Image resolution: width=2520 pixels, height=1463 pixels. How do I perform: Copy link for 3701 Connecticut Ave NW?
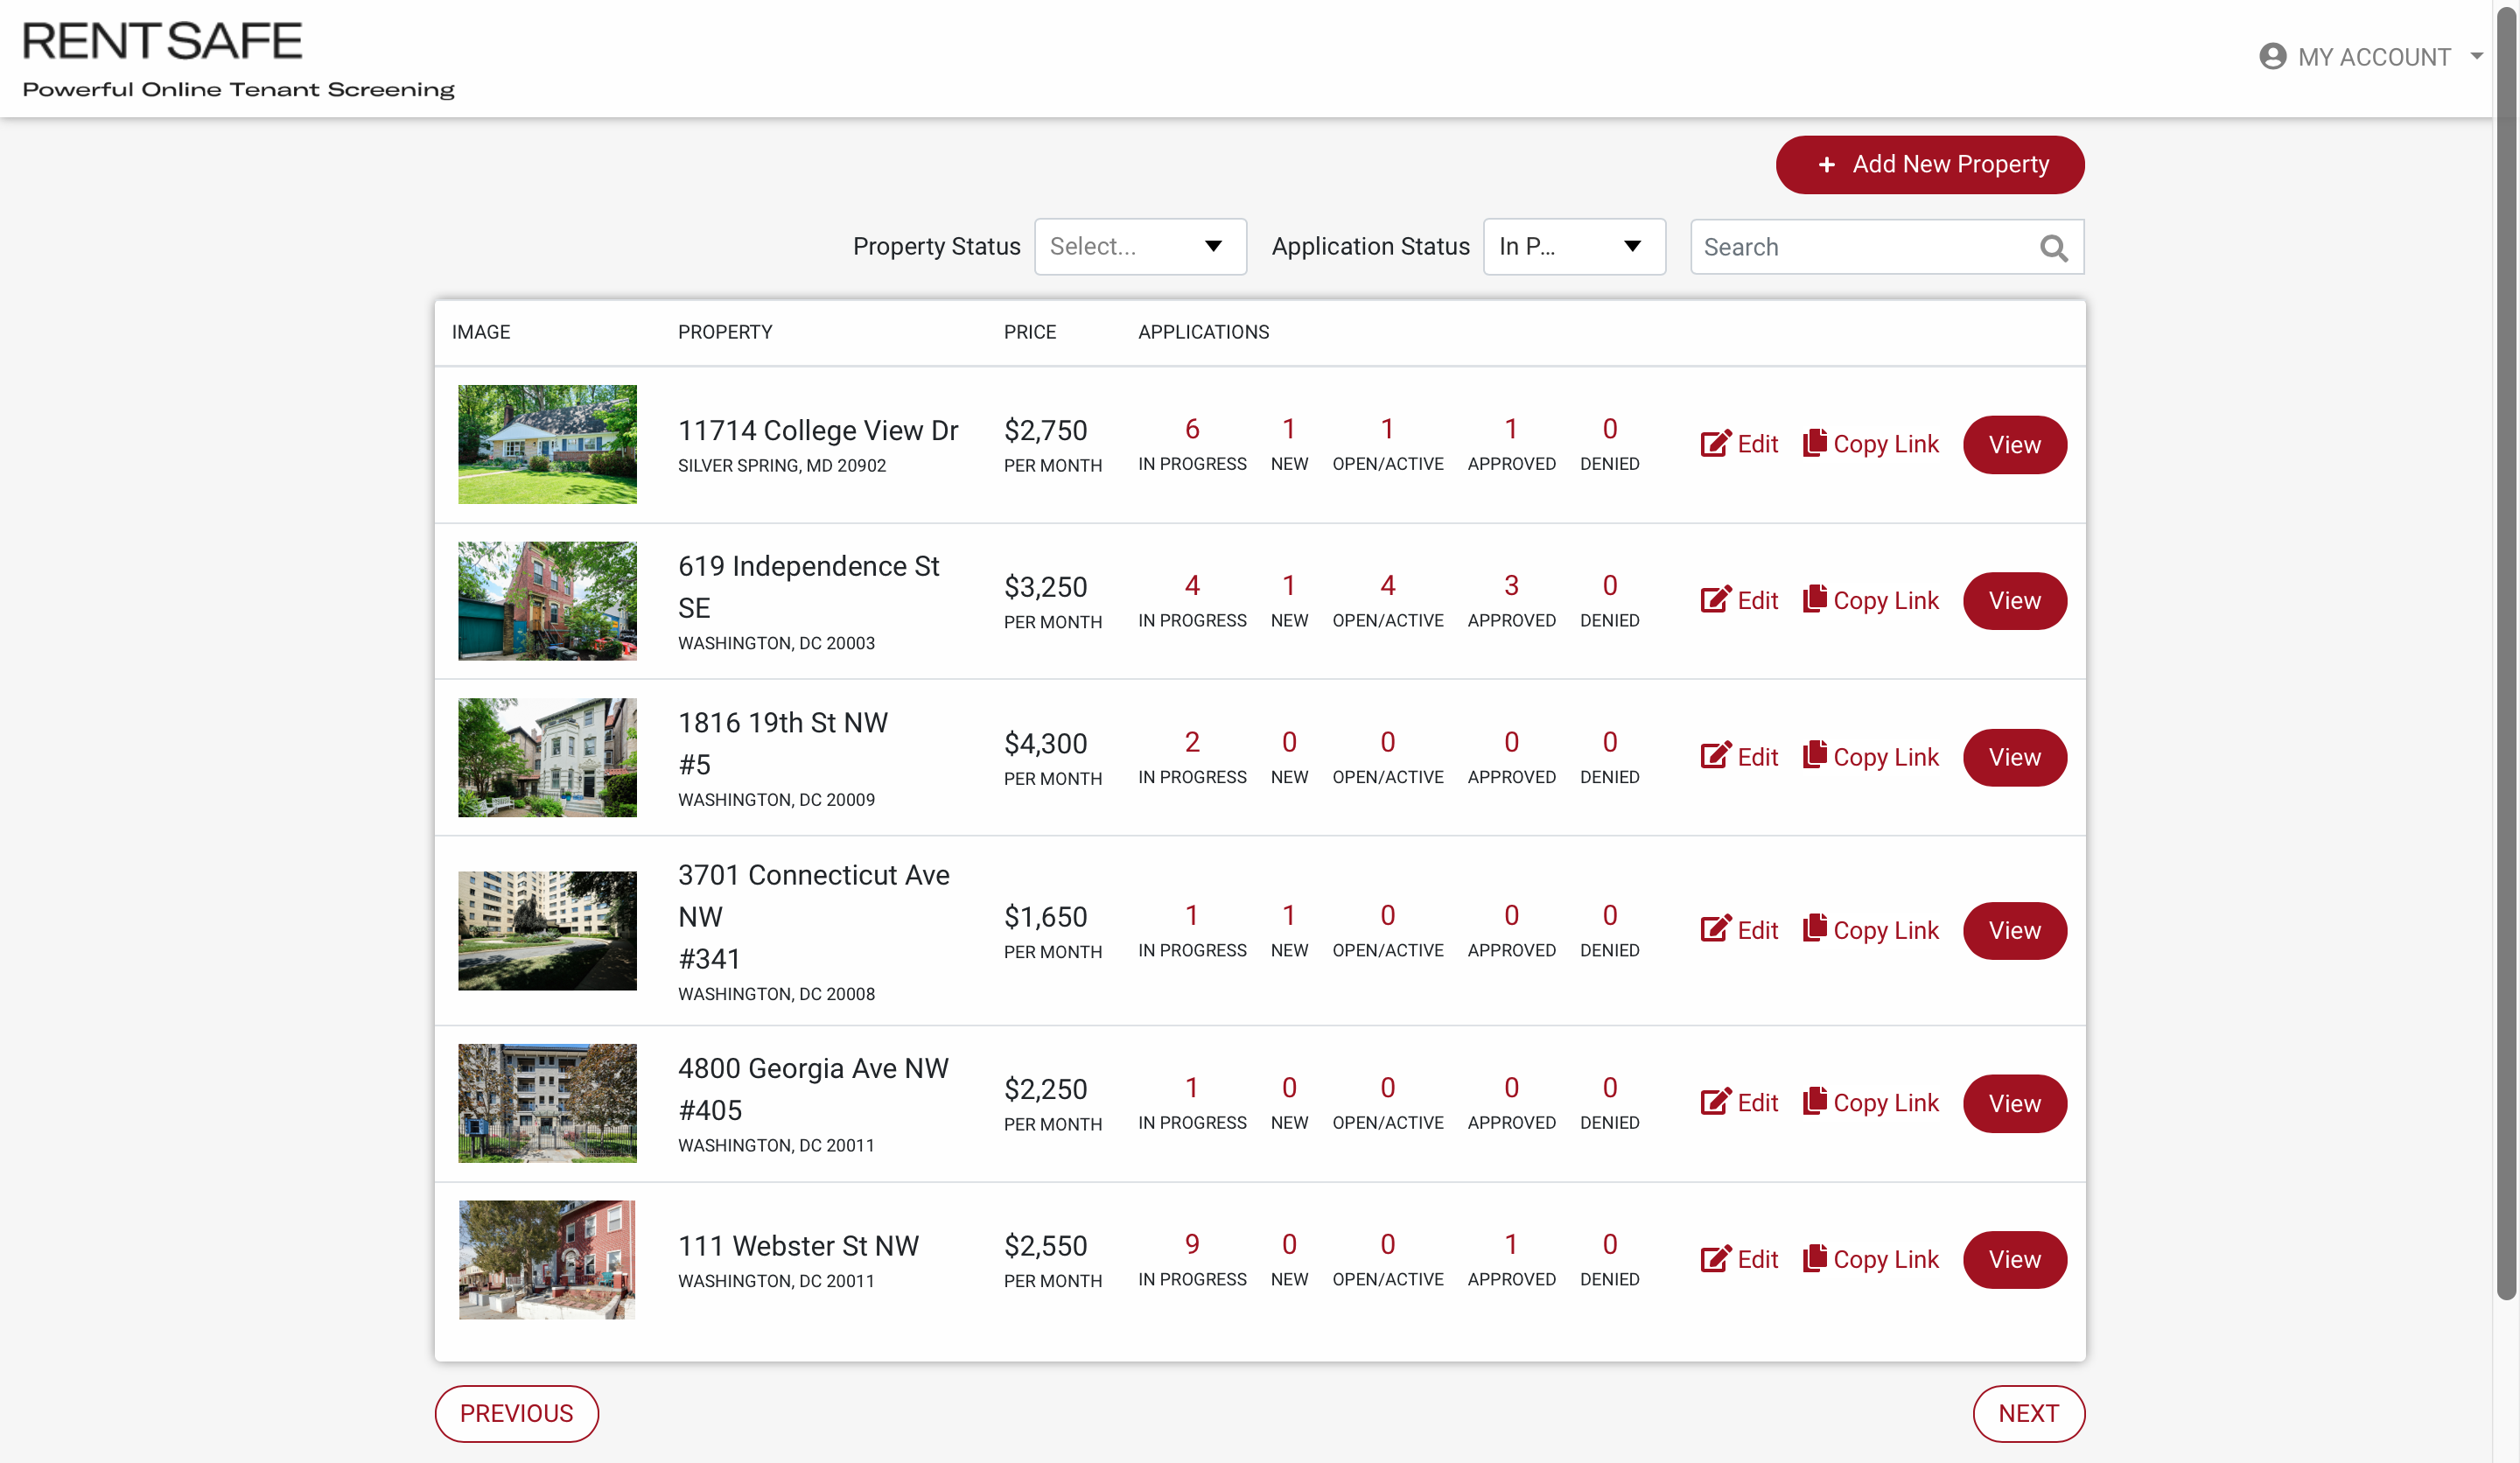(1871, 930)
